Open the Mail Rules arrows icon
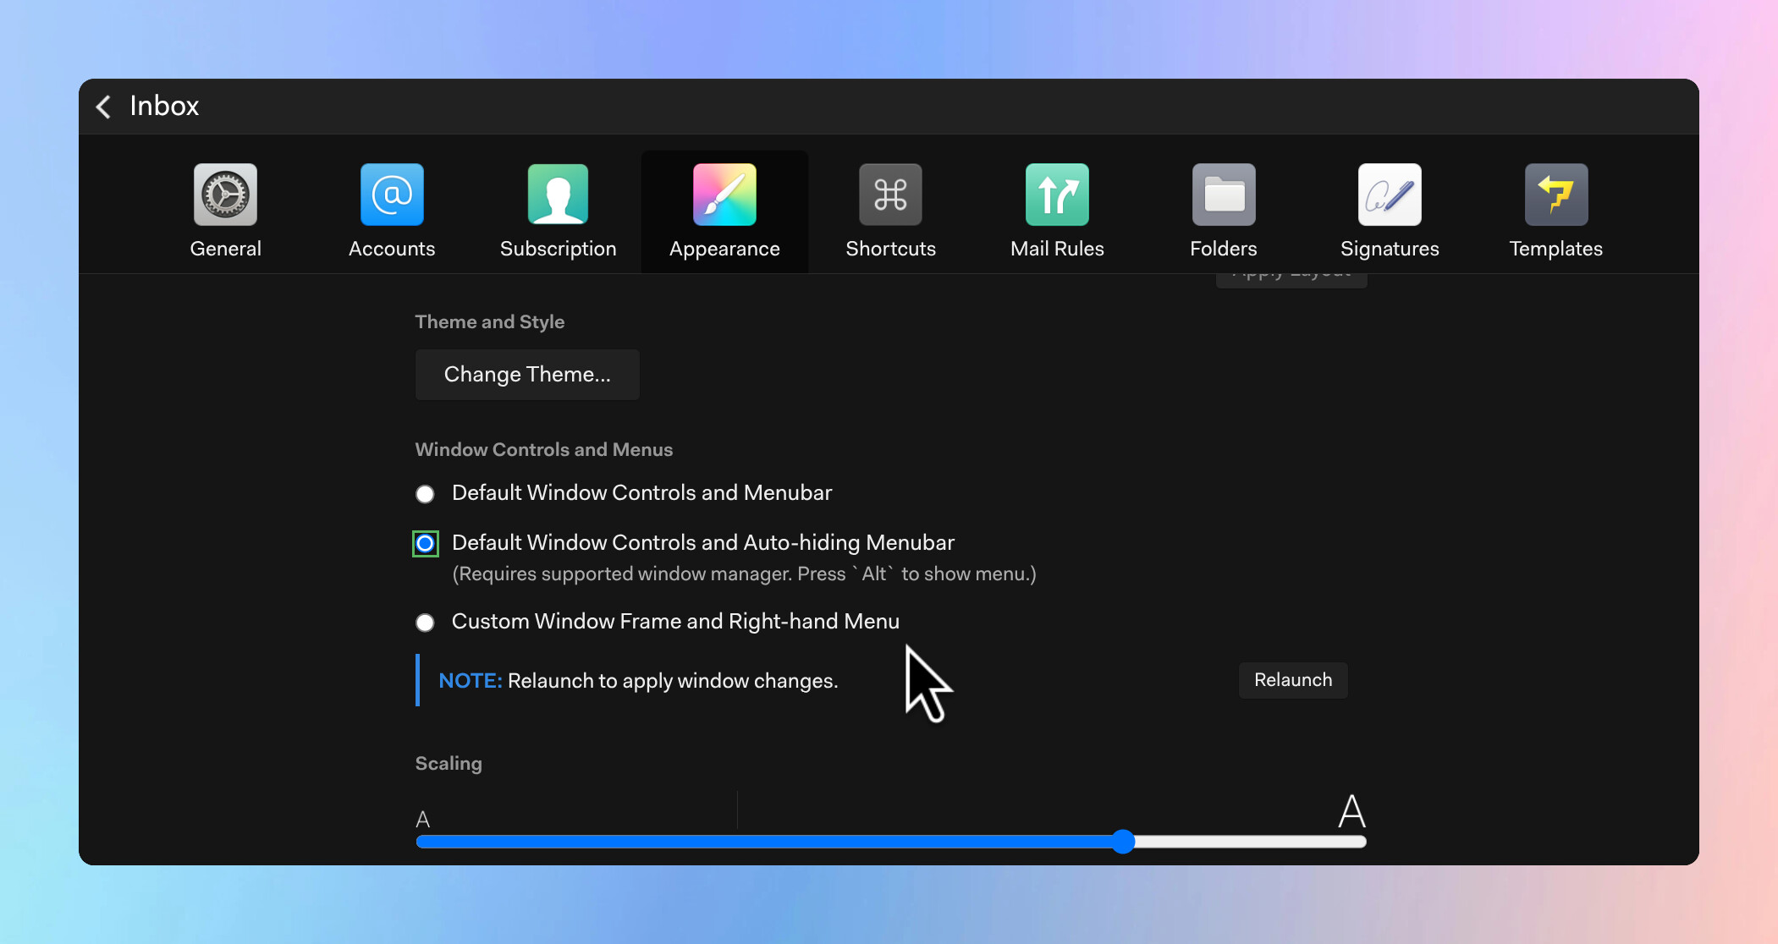The image size is (1778, 944). pyautogui.click(x=1057, y=195)
